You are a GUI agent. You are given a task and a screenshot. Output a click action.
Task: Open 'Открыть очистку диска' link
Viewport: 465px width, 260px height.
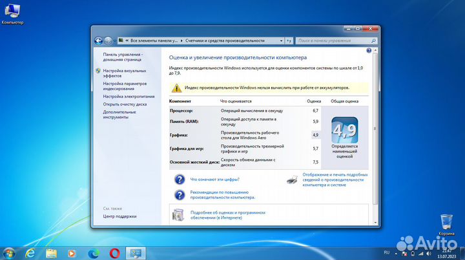pyautogui.click(x=125, y=104)
